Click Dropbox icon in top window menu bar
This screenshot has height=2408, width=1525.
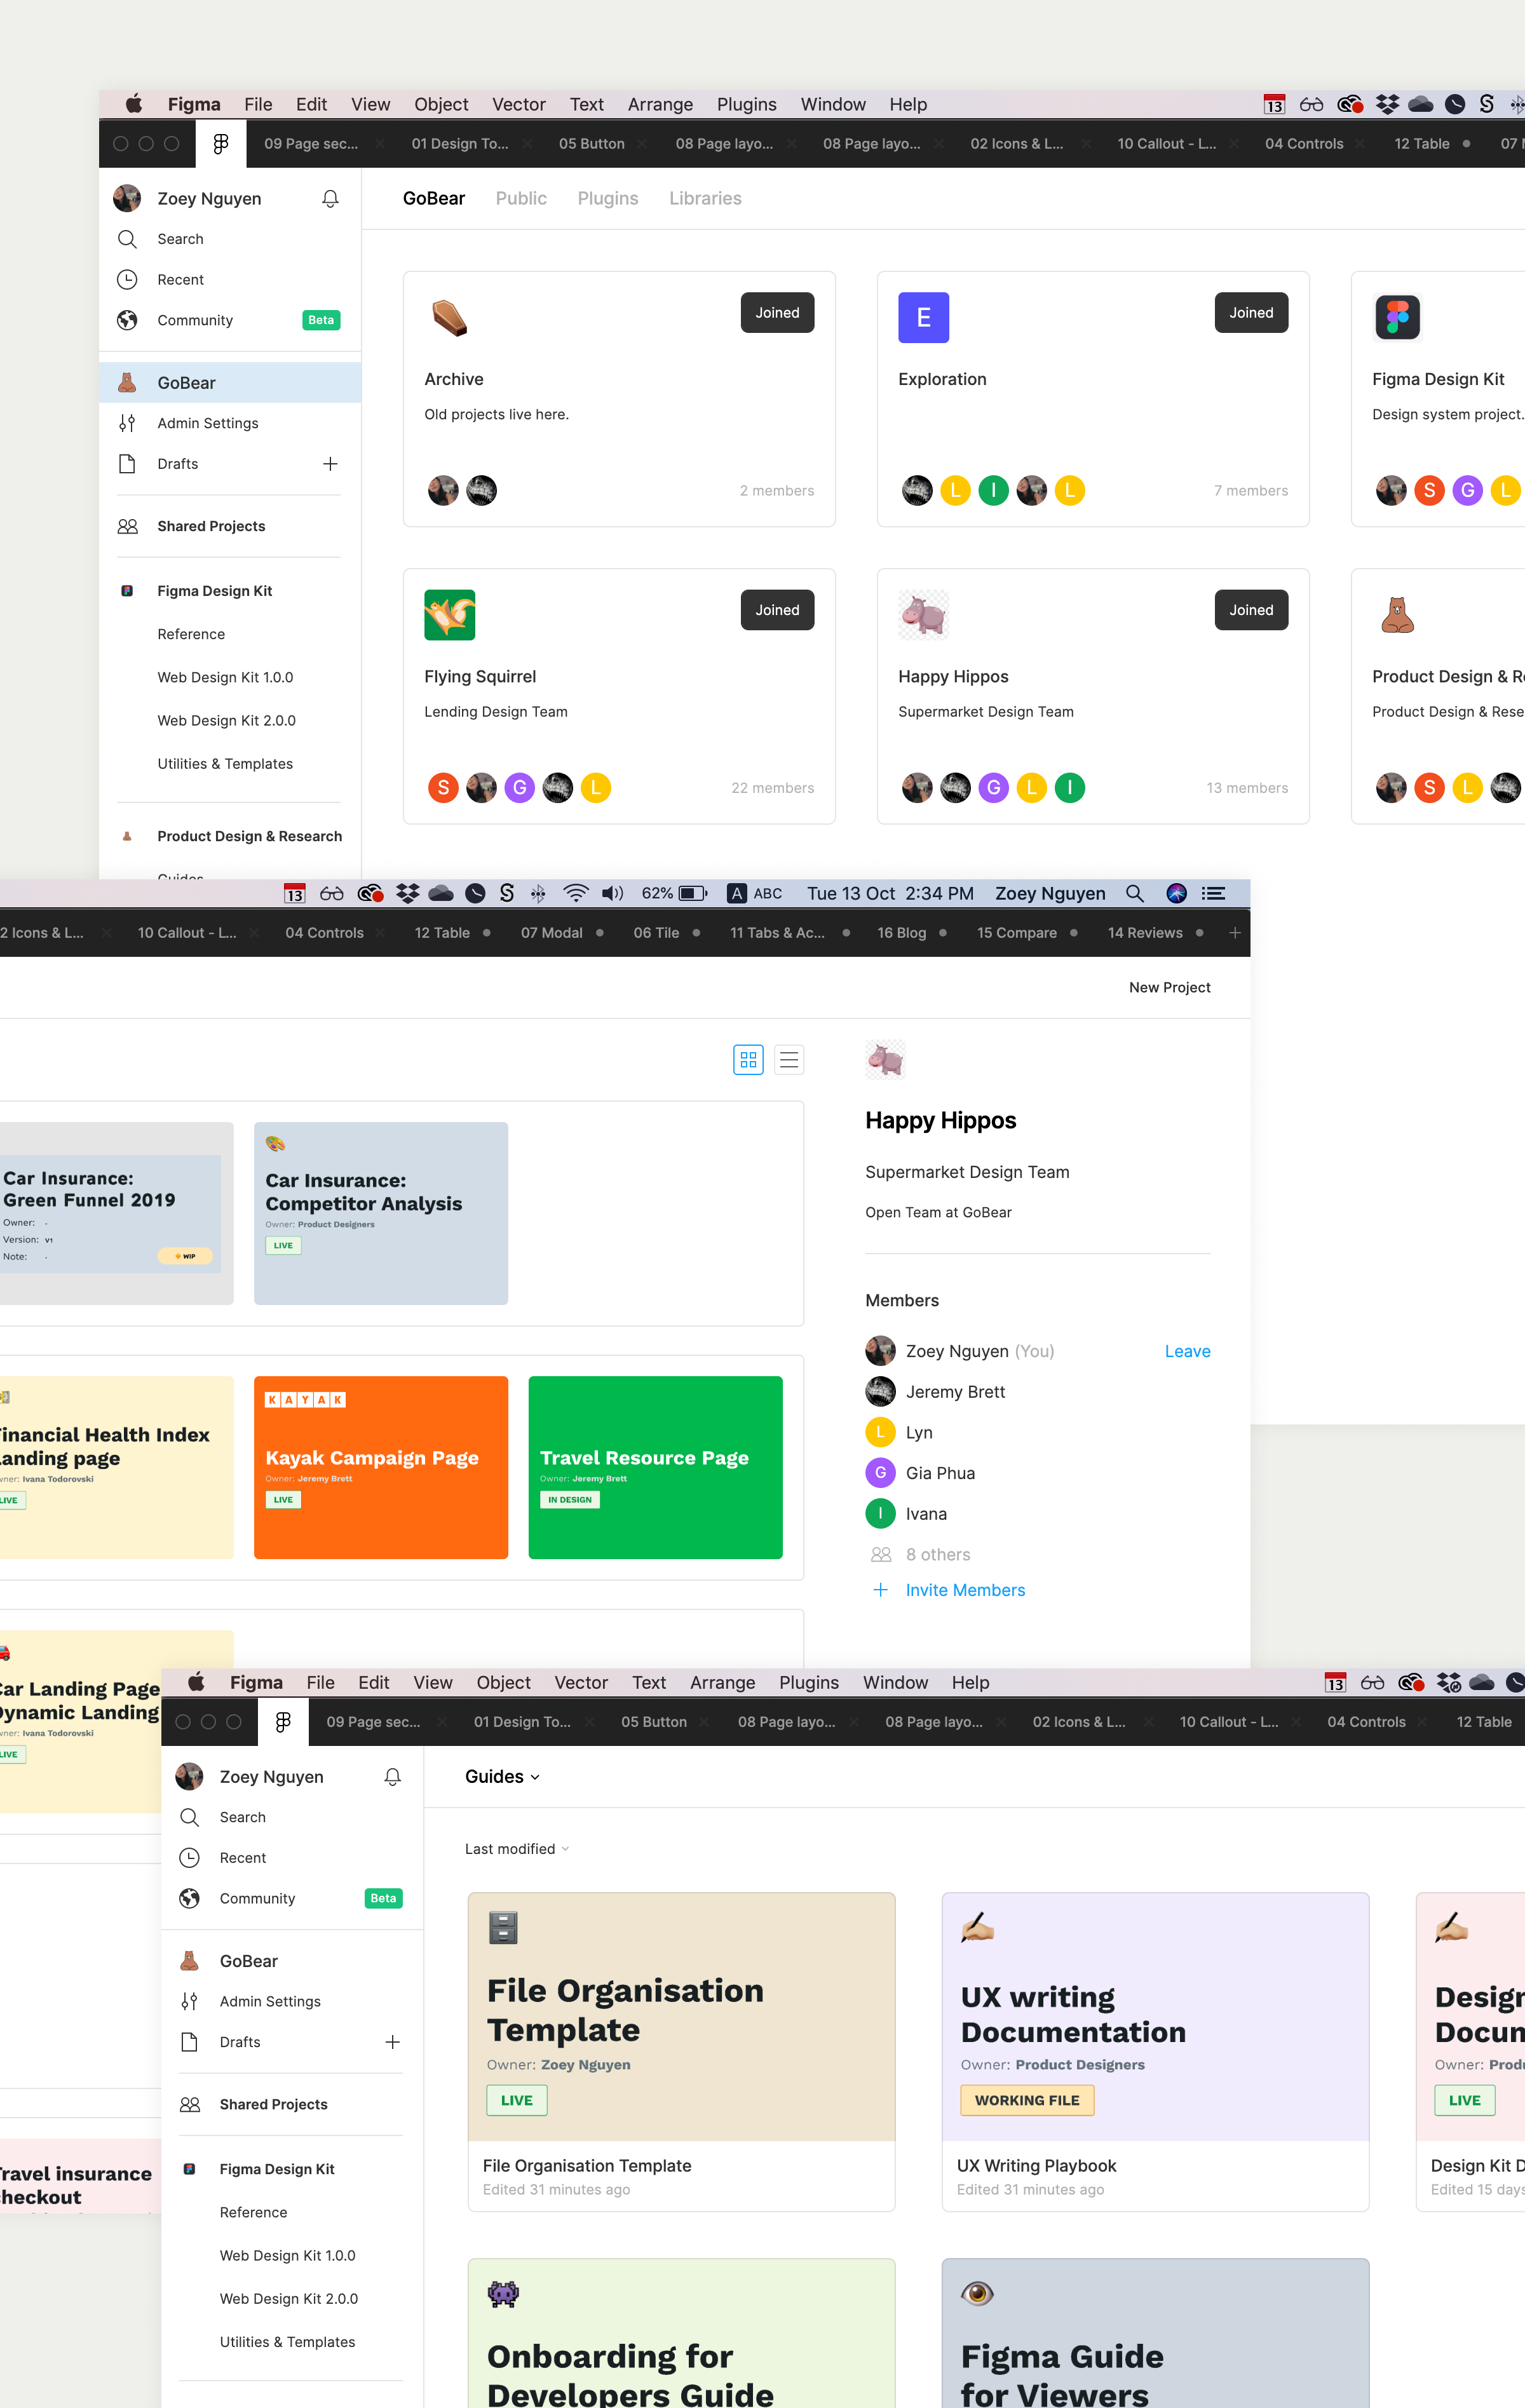[1387, 104]
